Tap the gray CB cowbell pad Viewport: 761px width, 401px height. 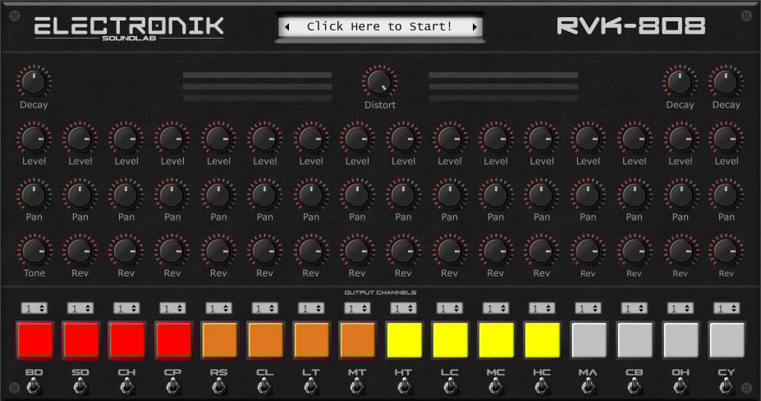pyautogui.click(x=635, y=340)
